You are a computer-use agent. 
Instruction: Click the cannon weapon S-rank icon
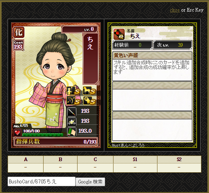point(90,100)
